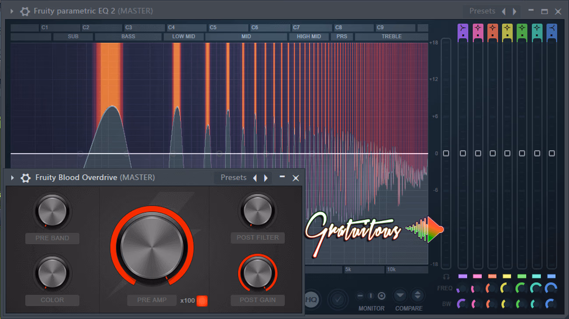This screenshot has width=569, height=319.
Task: Click the green band 5 FREQ knob
Action: 521,288
